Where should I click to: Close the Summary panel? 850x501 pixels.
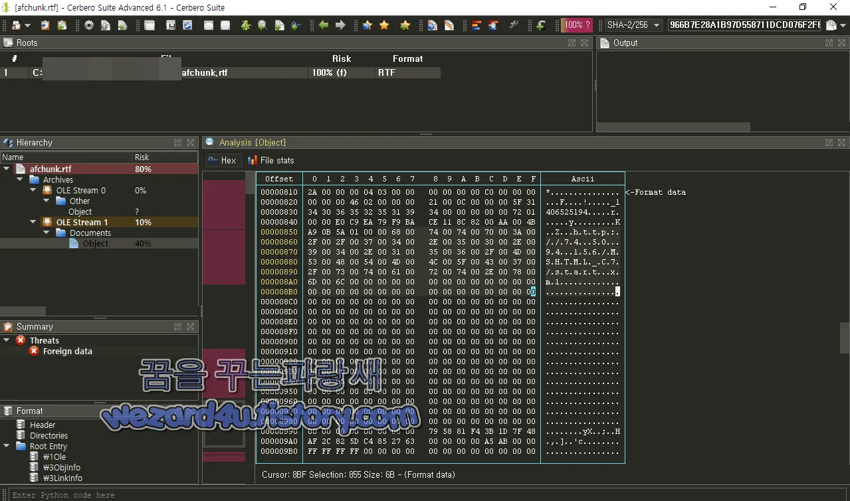pos(191,326)
